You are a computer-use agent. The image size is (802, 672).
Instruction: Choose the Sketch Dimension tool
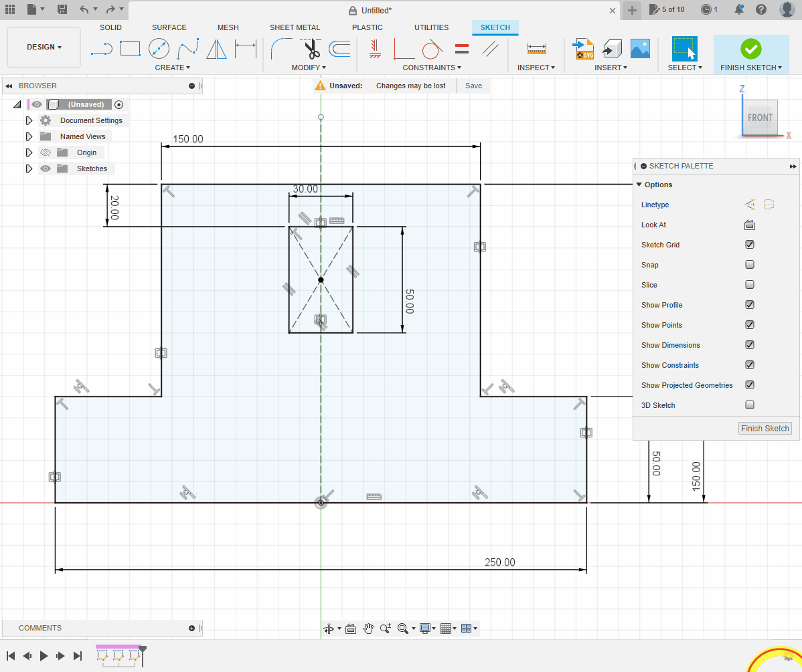[246, 49]
